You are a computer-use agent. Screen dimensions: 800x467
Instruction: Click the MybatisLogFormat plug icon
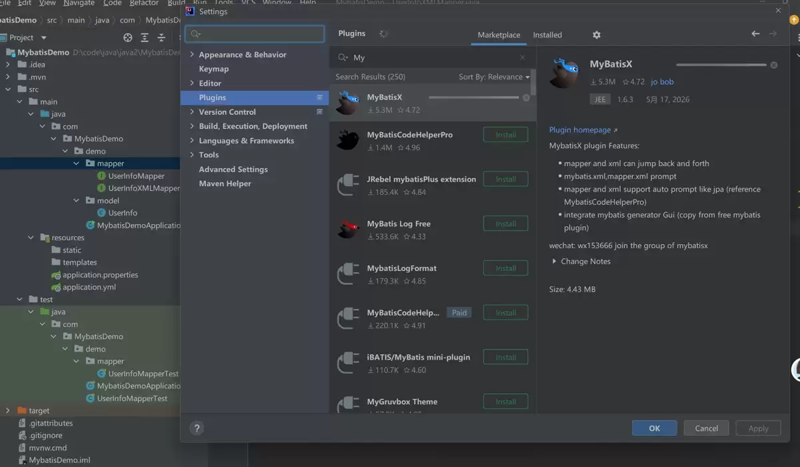(x=348, y=274)
